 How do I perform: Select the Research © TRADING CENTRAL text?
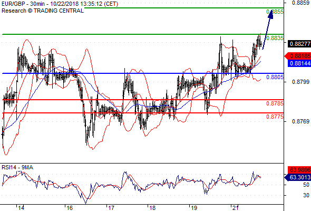pyautogui.click(x=43, y=11)
